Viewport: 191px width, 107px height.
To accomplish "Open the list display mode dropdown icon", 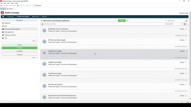I will (185, 24).
